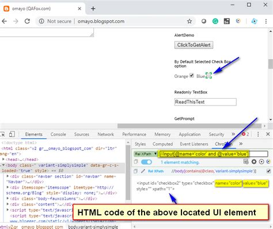This screenshot has height=229, width=273.
Task: Edit the generated Rel XPath with pencil
Action: [143, 171]
